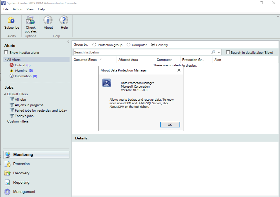The width and height of the screenshot is (280, 197).
Task: Collapse the left navigation pane arrow
Action: tap(68, 42)
